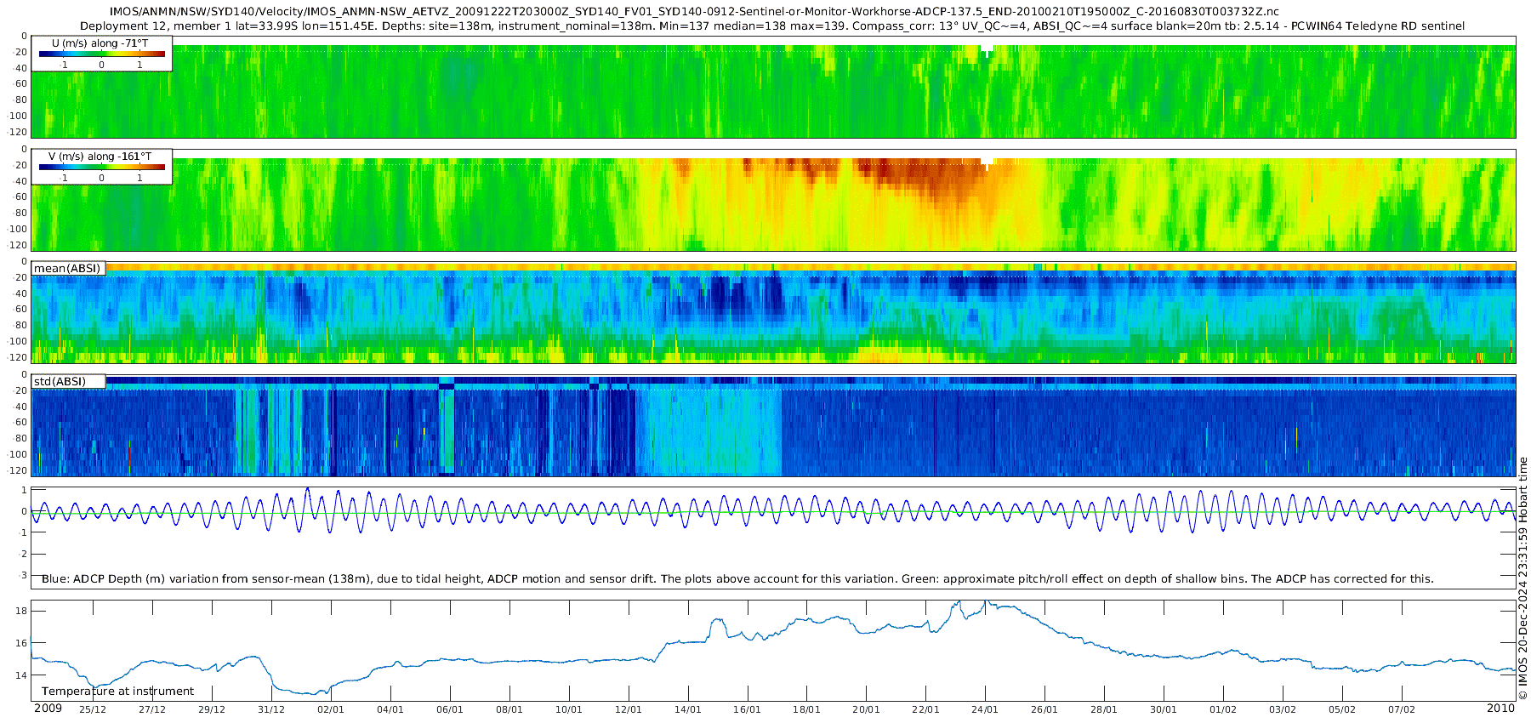The height and width of the screenshot is (723, 1531).
Task: Click the V (m/s) velocity colorbar
Action: point(101,167)
